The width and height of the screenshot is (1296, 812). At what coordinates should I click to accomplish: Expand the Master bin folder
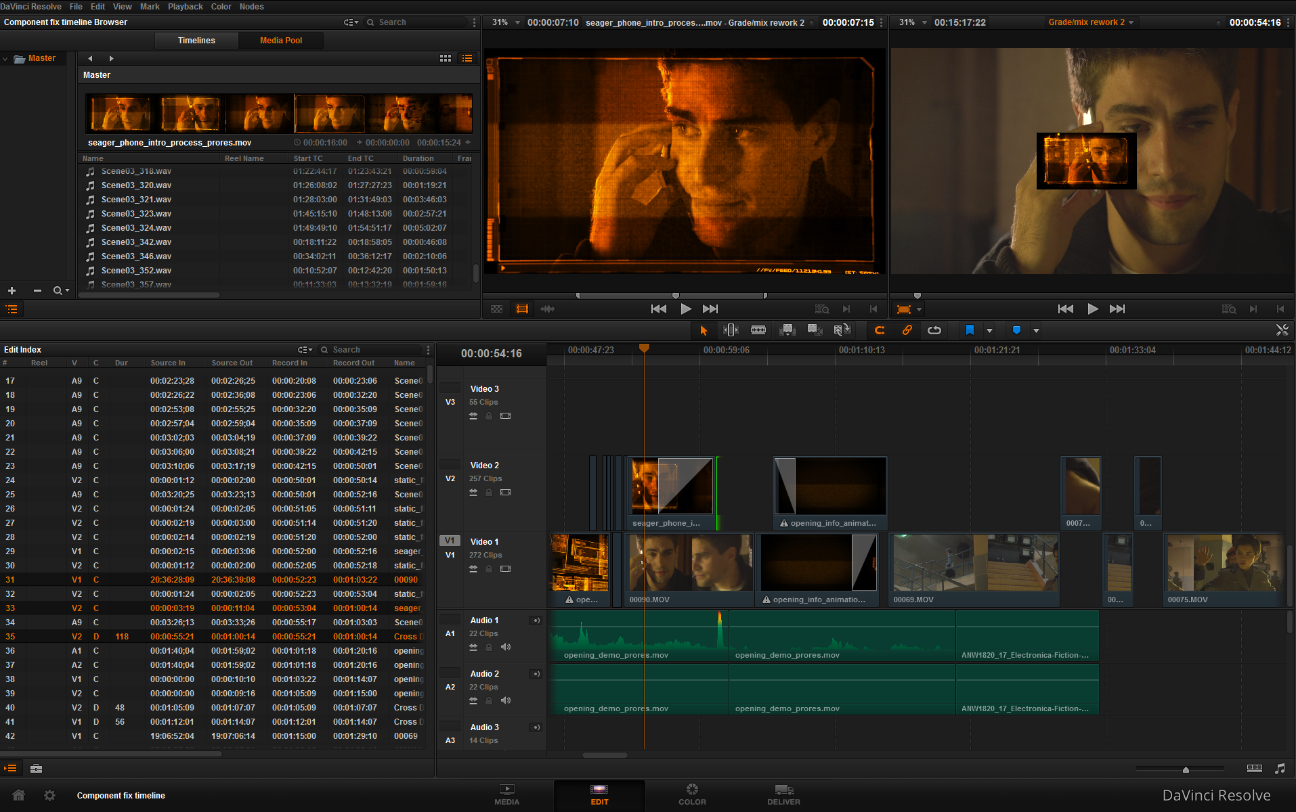(x=5, y=59)
